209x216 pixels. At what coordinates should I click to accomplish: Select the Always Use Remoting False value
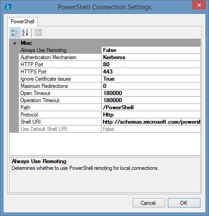151,50
